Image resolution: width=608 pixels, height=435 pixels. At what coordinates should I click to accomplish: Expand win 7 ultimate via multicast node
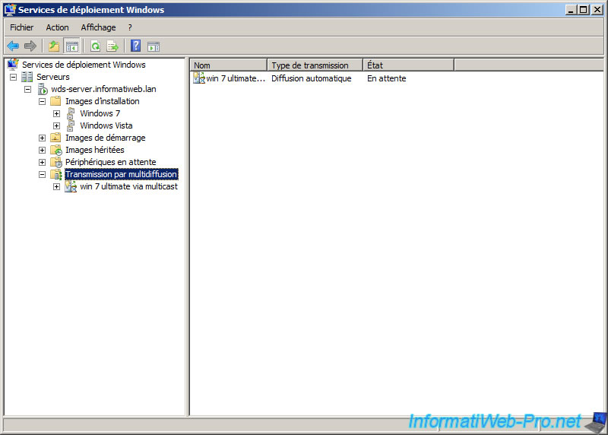coord(56,186)
